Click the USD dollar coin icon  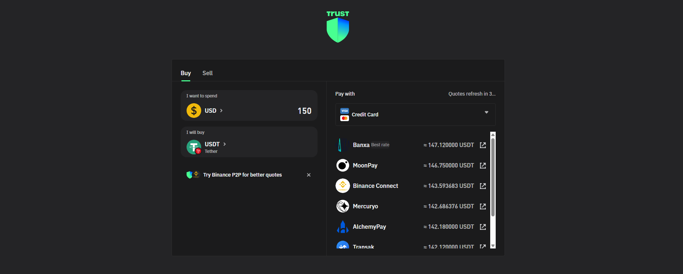[194, 111]
